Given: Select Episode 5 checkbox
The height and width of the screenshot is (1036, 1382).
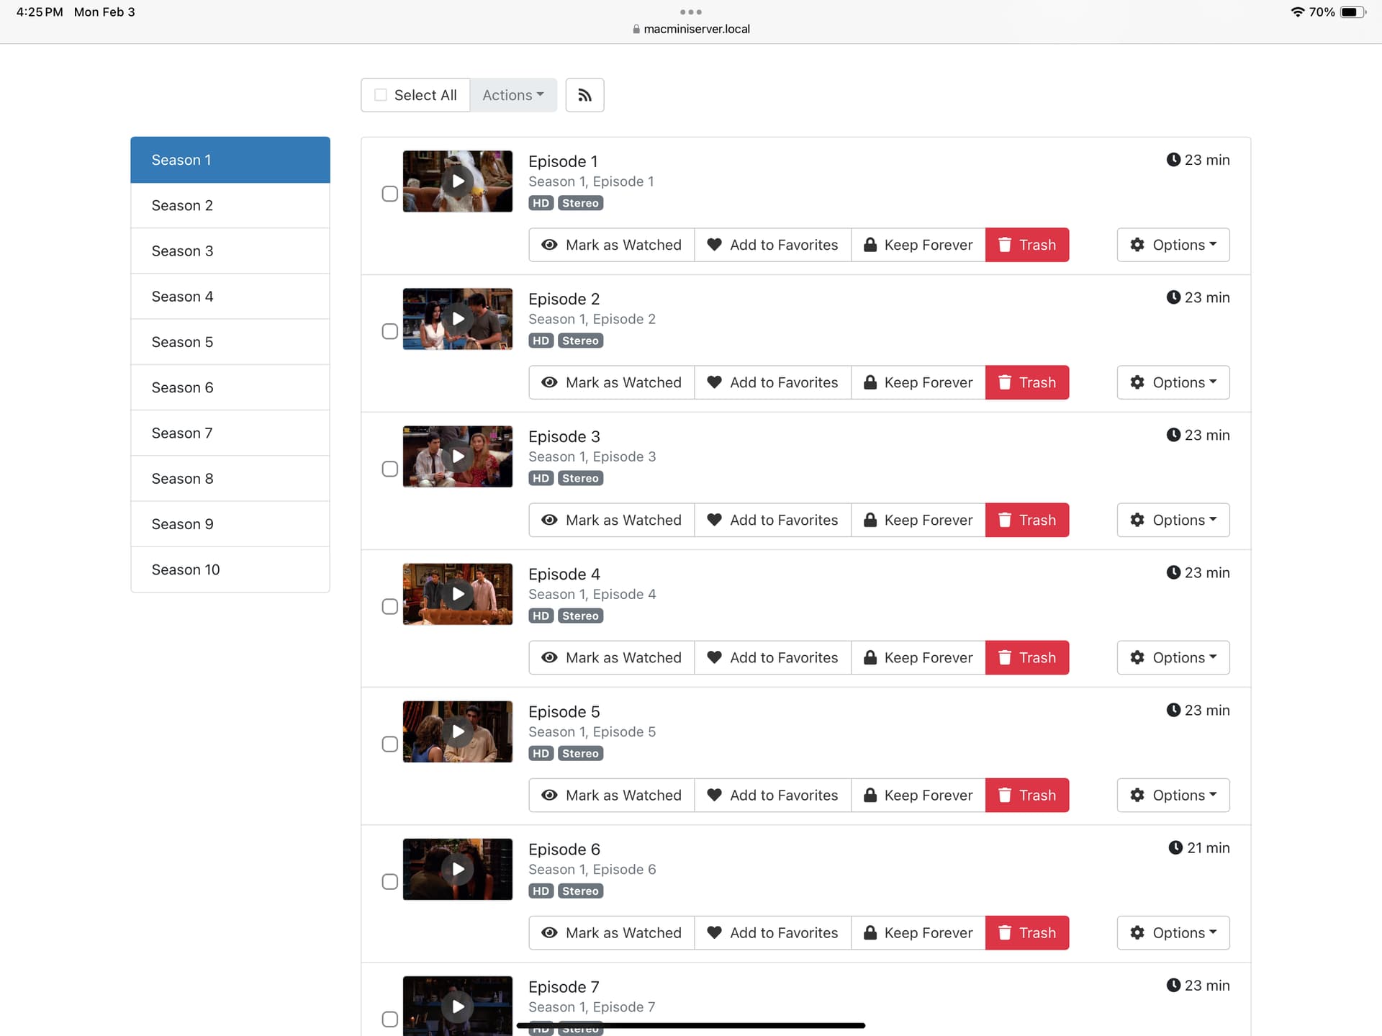Looking at the screenshot, I should point(389,744).
